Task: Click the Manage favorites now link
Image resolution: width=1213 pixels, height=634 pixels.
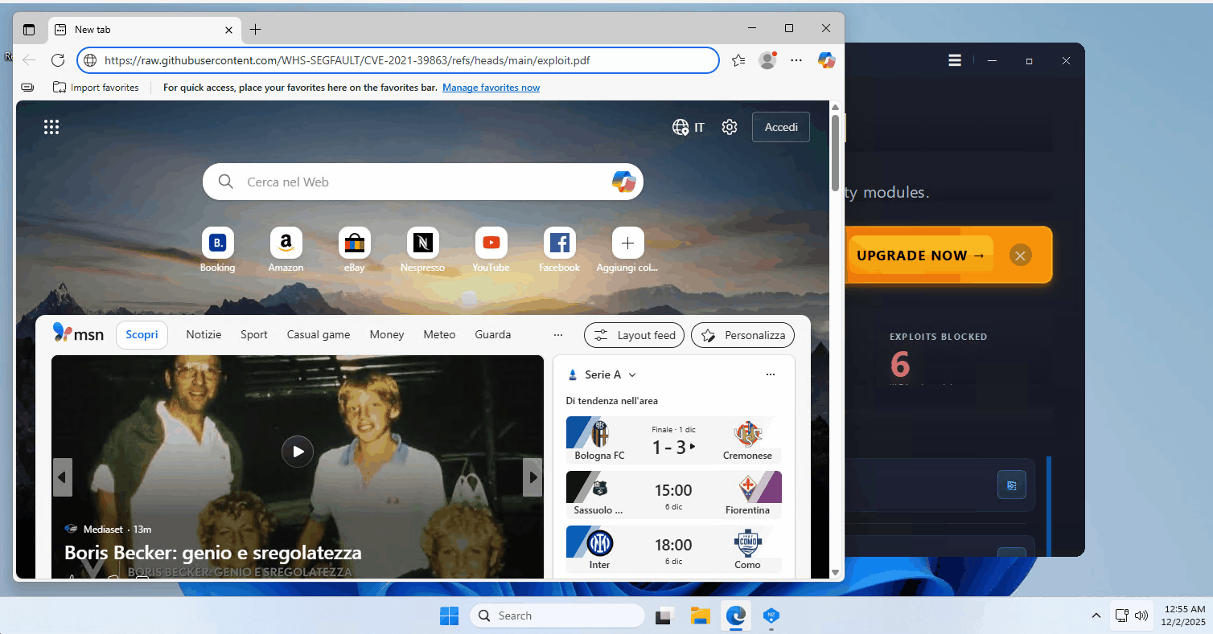Action: pos(491,88)
